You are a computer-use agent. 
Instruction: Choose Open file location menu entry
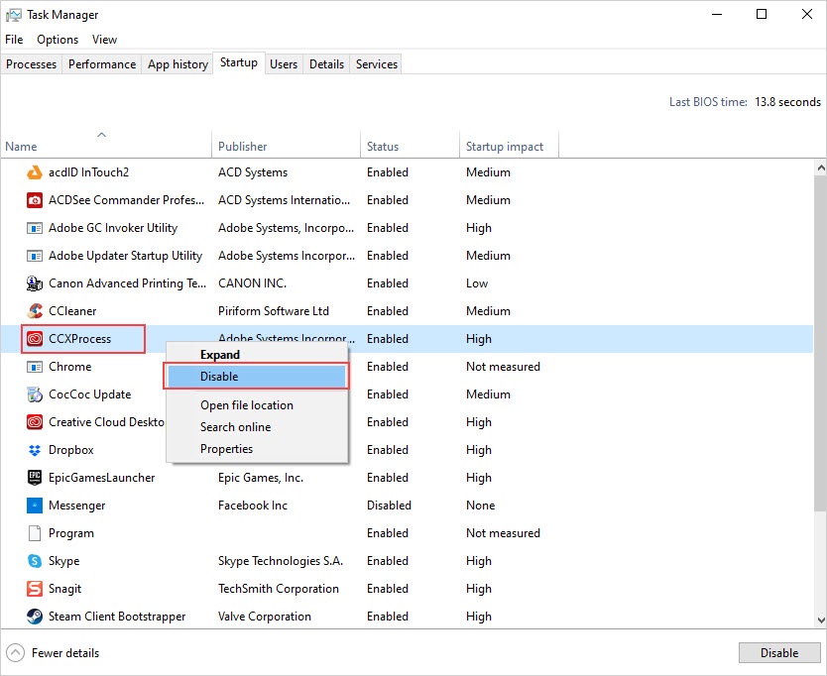(247, 405)
